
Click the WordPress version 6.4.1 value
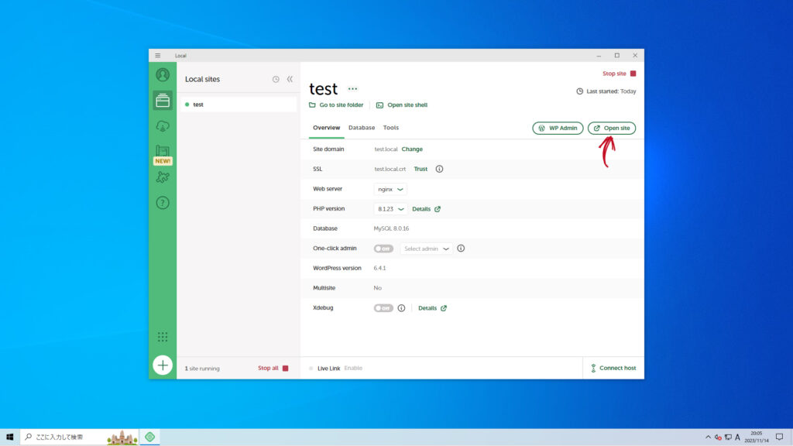point(379,268)
